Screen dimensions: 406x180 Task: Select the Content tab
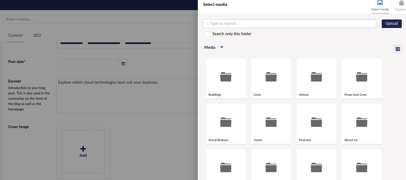15,35
